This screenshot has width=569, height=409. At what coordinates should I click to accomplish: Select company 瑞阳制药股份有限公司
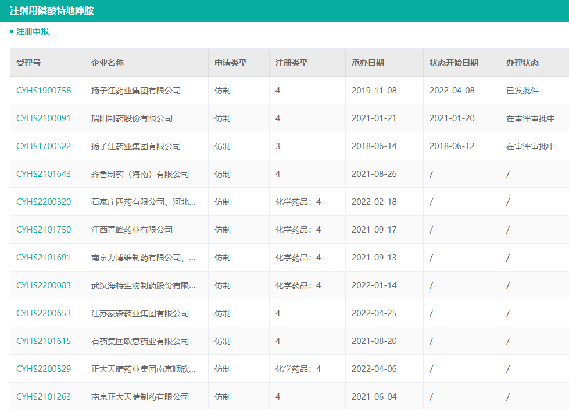pyautogui.click(x=132, y=118)
